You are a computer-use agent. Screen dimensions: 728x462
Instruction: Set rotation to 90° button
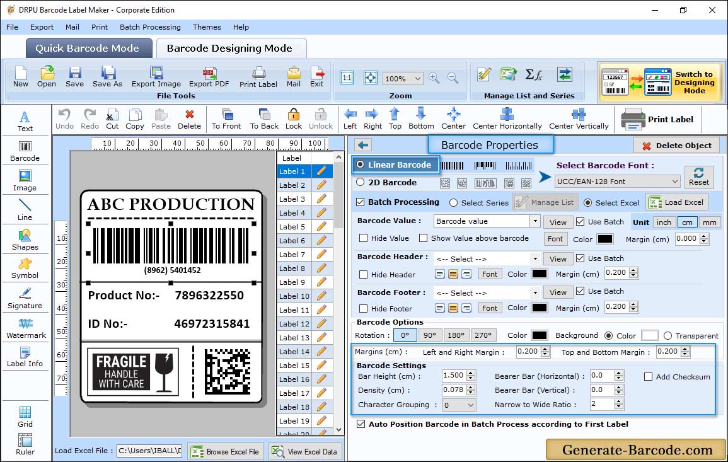(430, 335)
